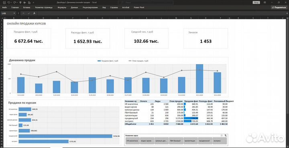Switch to the Главная tab

(x=15, y=8)
